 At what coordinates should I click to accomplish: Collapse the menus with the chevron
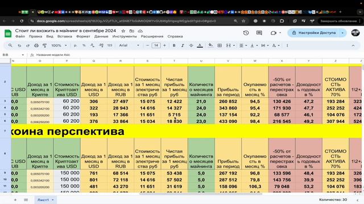[353, 45]
